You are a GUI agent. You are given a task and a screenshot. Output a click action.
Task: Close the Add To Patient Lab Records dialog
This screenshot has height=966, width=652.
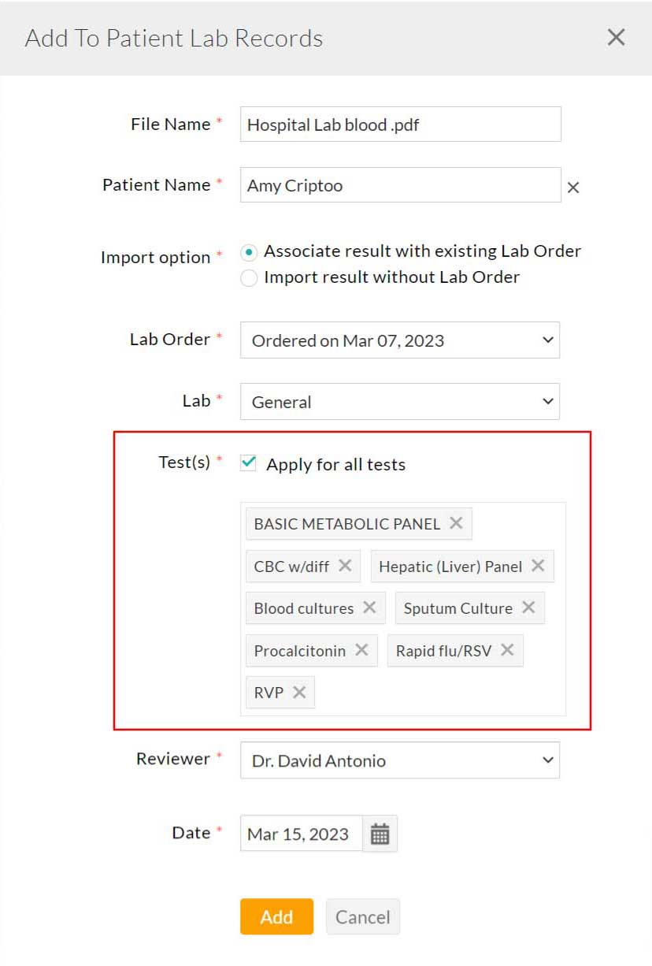pyautogui.click(x=615, y=37)
